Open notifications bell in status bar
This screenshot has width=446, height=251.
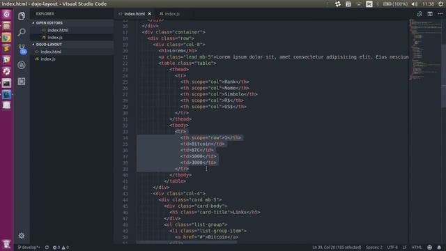(x=439, y=248)
